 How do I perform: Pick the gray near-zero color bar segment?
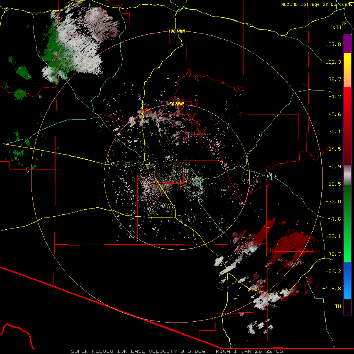coord(347,175)
